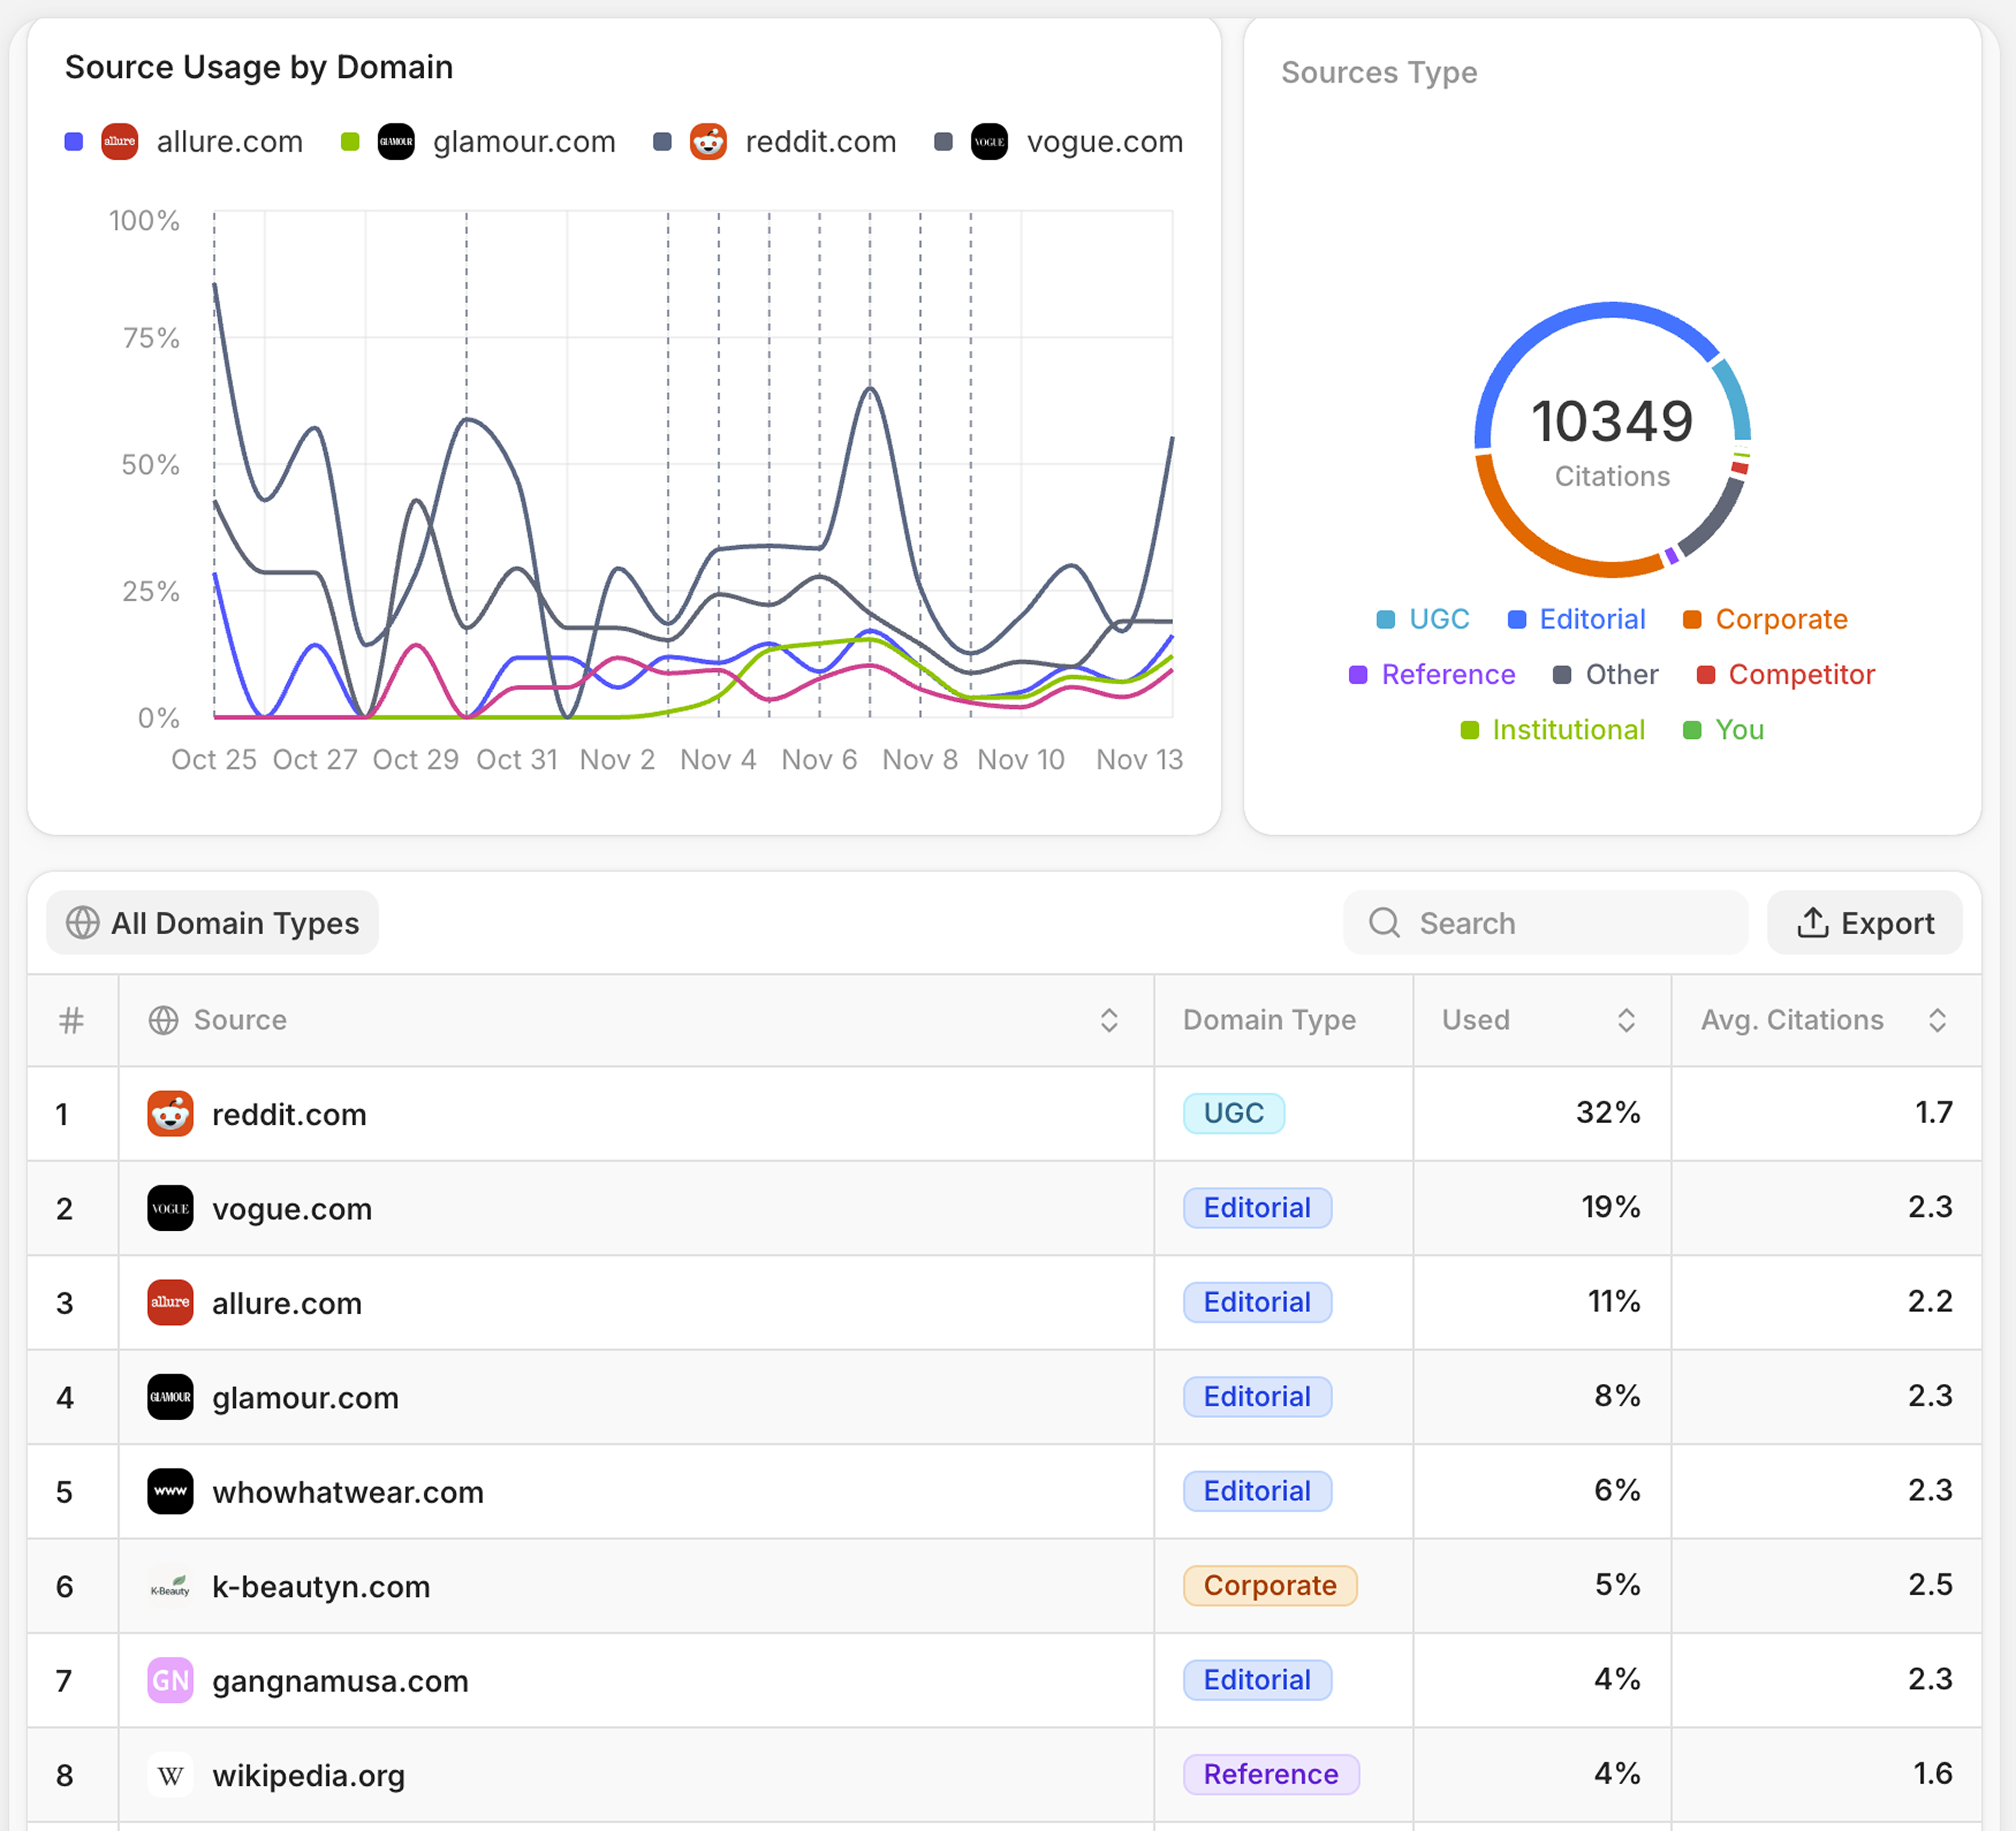Click the Competitor red legend swatch
The image size is (2016, 1831).
pos(1706,676)
